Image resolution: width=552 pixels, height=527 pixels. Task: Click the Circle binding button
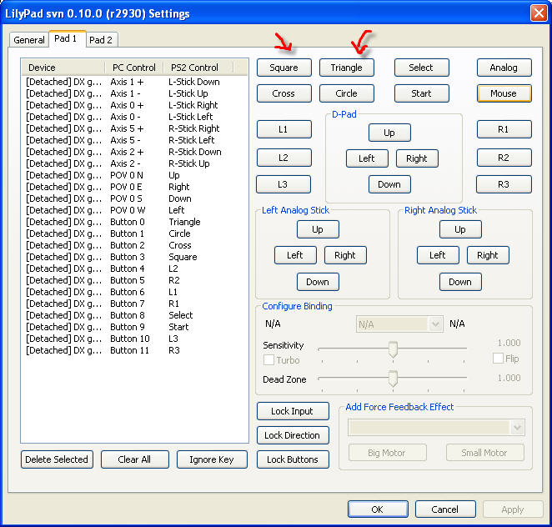pyautogui.click(x=347, y=93)
